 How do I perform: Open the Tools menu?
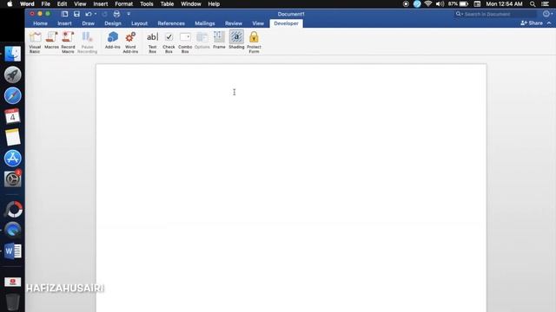pyautogui.click(x=147, y=3)
